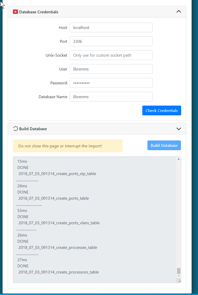The height and width of the screenshot is (295, 198).
Task: Click the create_ports_vlans_table log line
Action: click(x=59, y=223)
